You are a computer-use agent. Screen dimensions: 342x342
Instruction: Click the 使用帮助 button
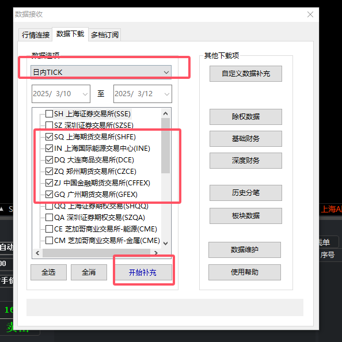245,272
